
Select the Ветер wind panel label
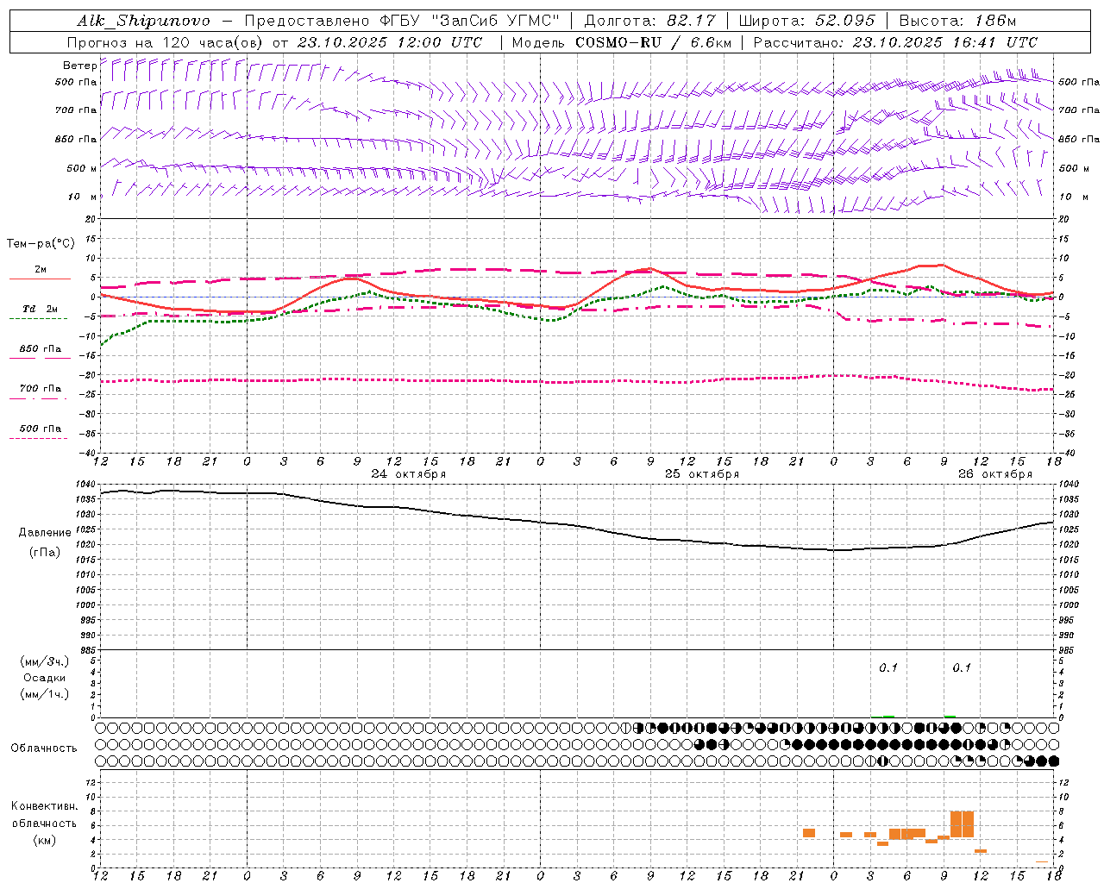pos(79,66)
